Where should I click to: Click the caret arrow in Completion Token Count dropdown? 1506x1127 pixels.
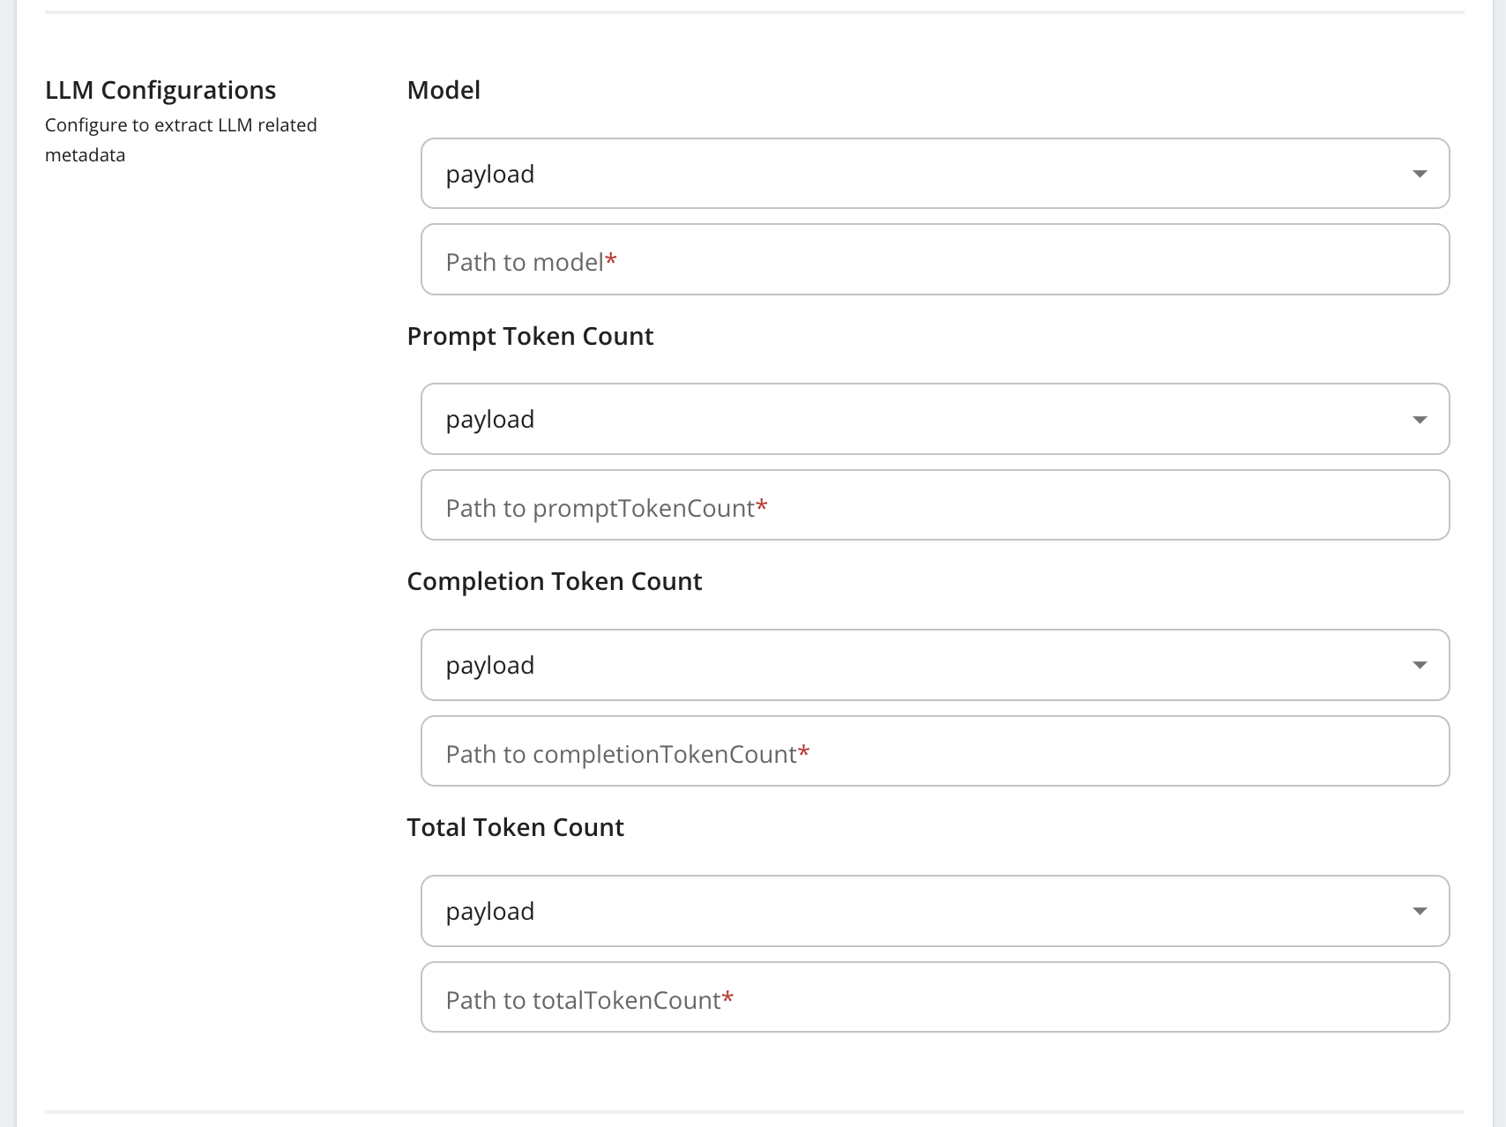(x=1420, y=665)
